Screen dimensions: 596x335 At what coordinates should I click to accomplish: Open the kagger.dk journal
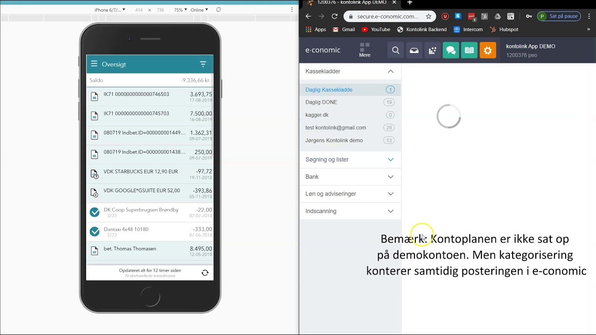click(x=350, y=115)
